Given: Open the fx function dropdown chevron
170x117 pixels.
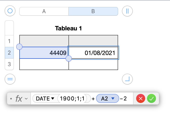Looking at the screenshot, I should (x=26, y=99).
